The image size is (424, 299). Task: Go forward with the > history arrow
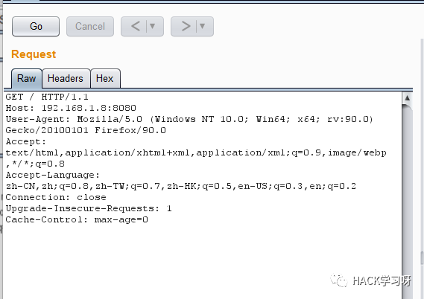[186, 27]
